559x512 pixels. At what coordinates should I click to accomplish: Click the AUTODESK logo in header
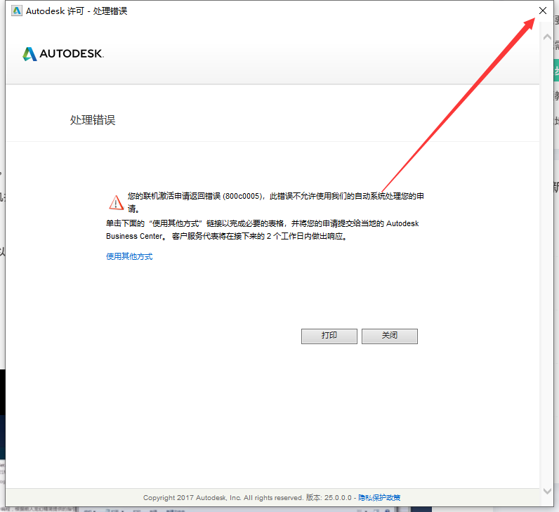tap(63, 54)
